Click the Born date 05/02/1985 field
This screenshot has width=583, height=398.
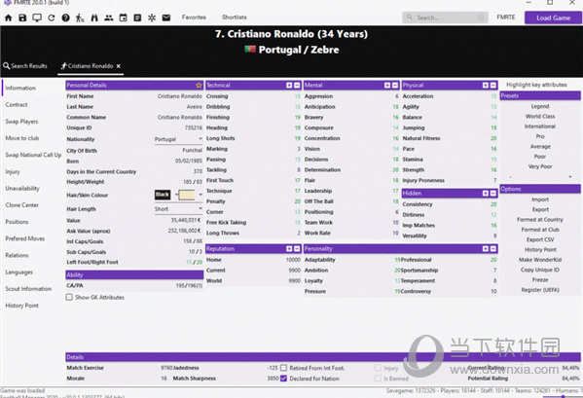coord(189,161)
